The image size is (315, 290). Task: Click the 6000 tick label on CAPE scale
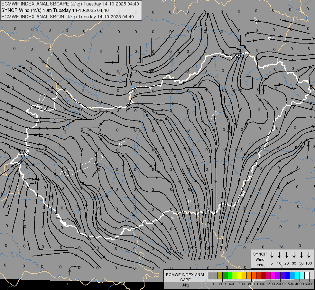pos(309,284)
